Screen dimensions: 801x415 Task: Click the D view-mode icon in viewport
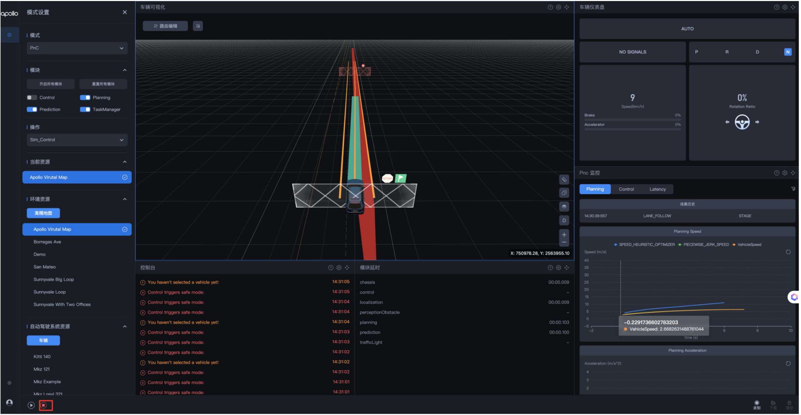click(x=564, y=220)
